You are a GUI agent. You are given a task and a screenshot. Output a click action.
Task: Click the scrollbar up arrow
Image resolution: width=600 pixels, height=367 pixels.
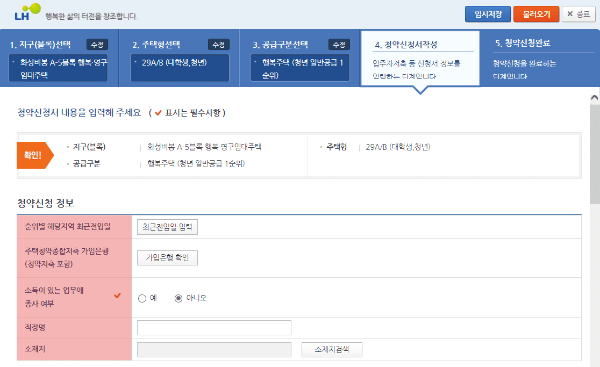(595, 98)
